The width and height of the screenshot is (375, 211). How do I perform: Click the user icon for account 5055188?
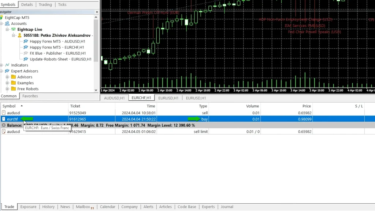pos(20,36)
